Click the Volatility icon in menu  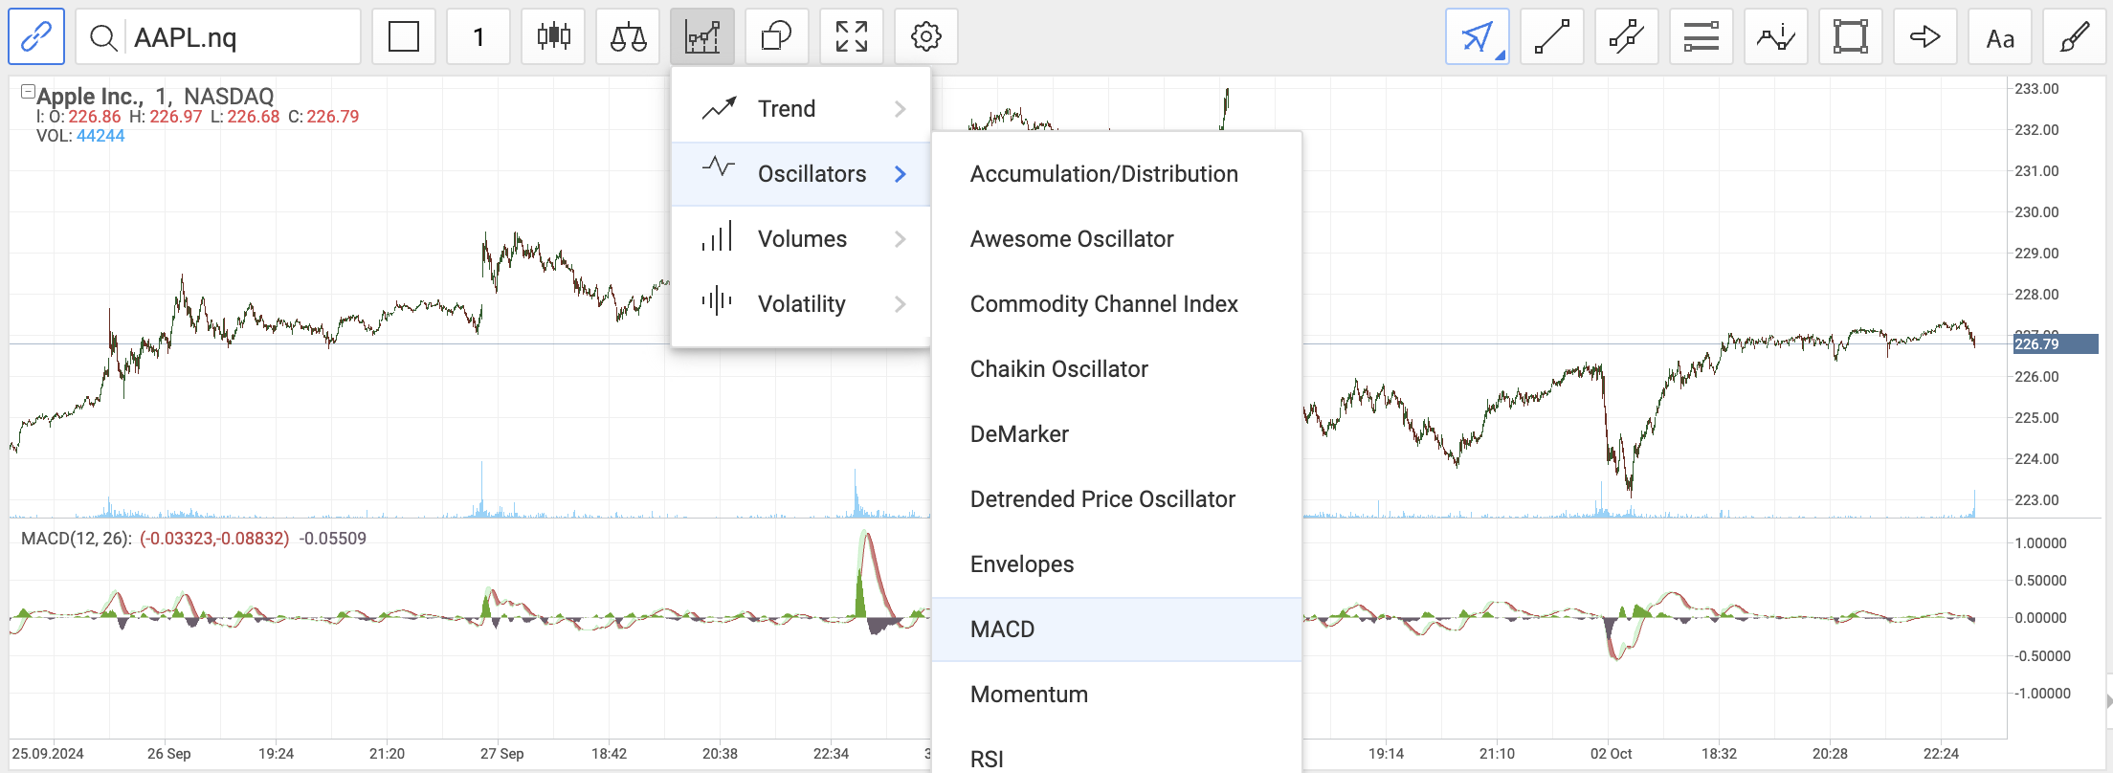click(717, 300)
